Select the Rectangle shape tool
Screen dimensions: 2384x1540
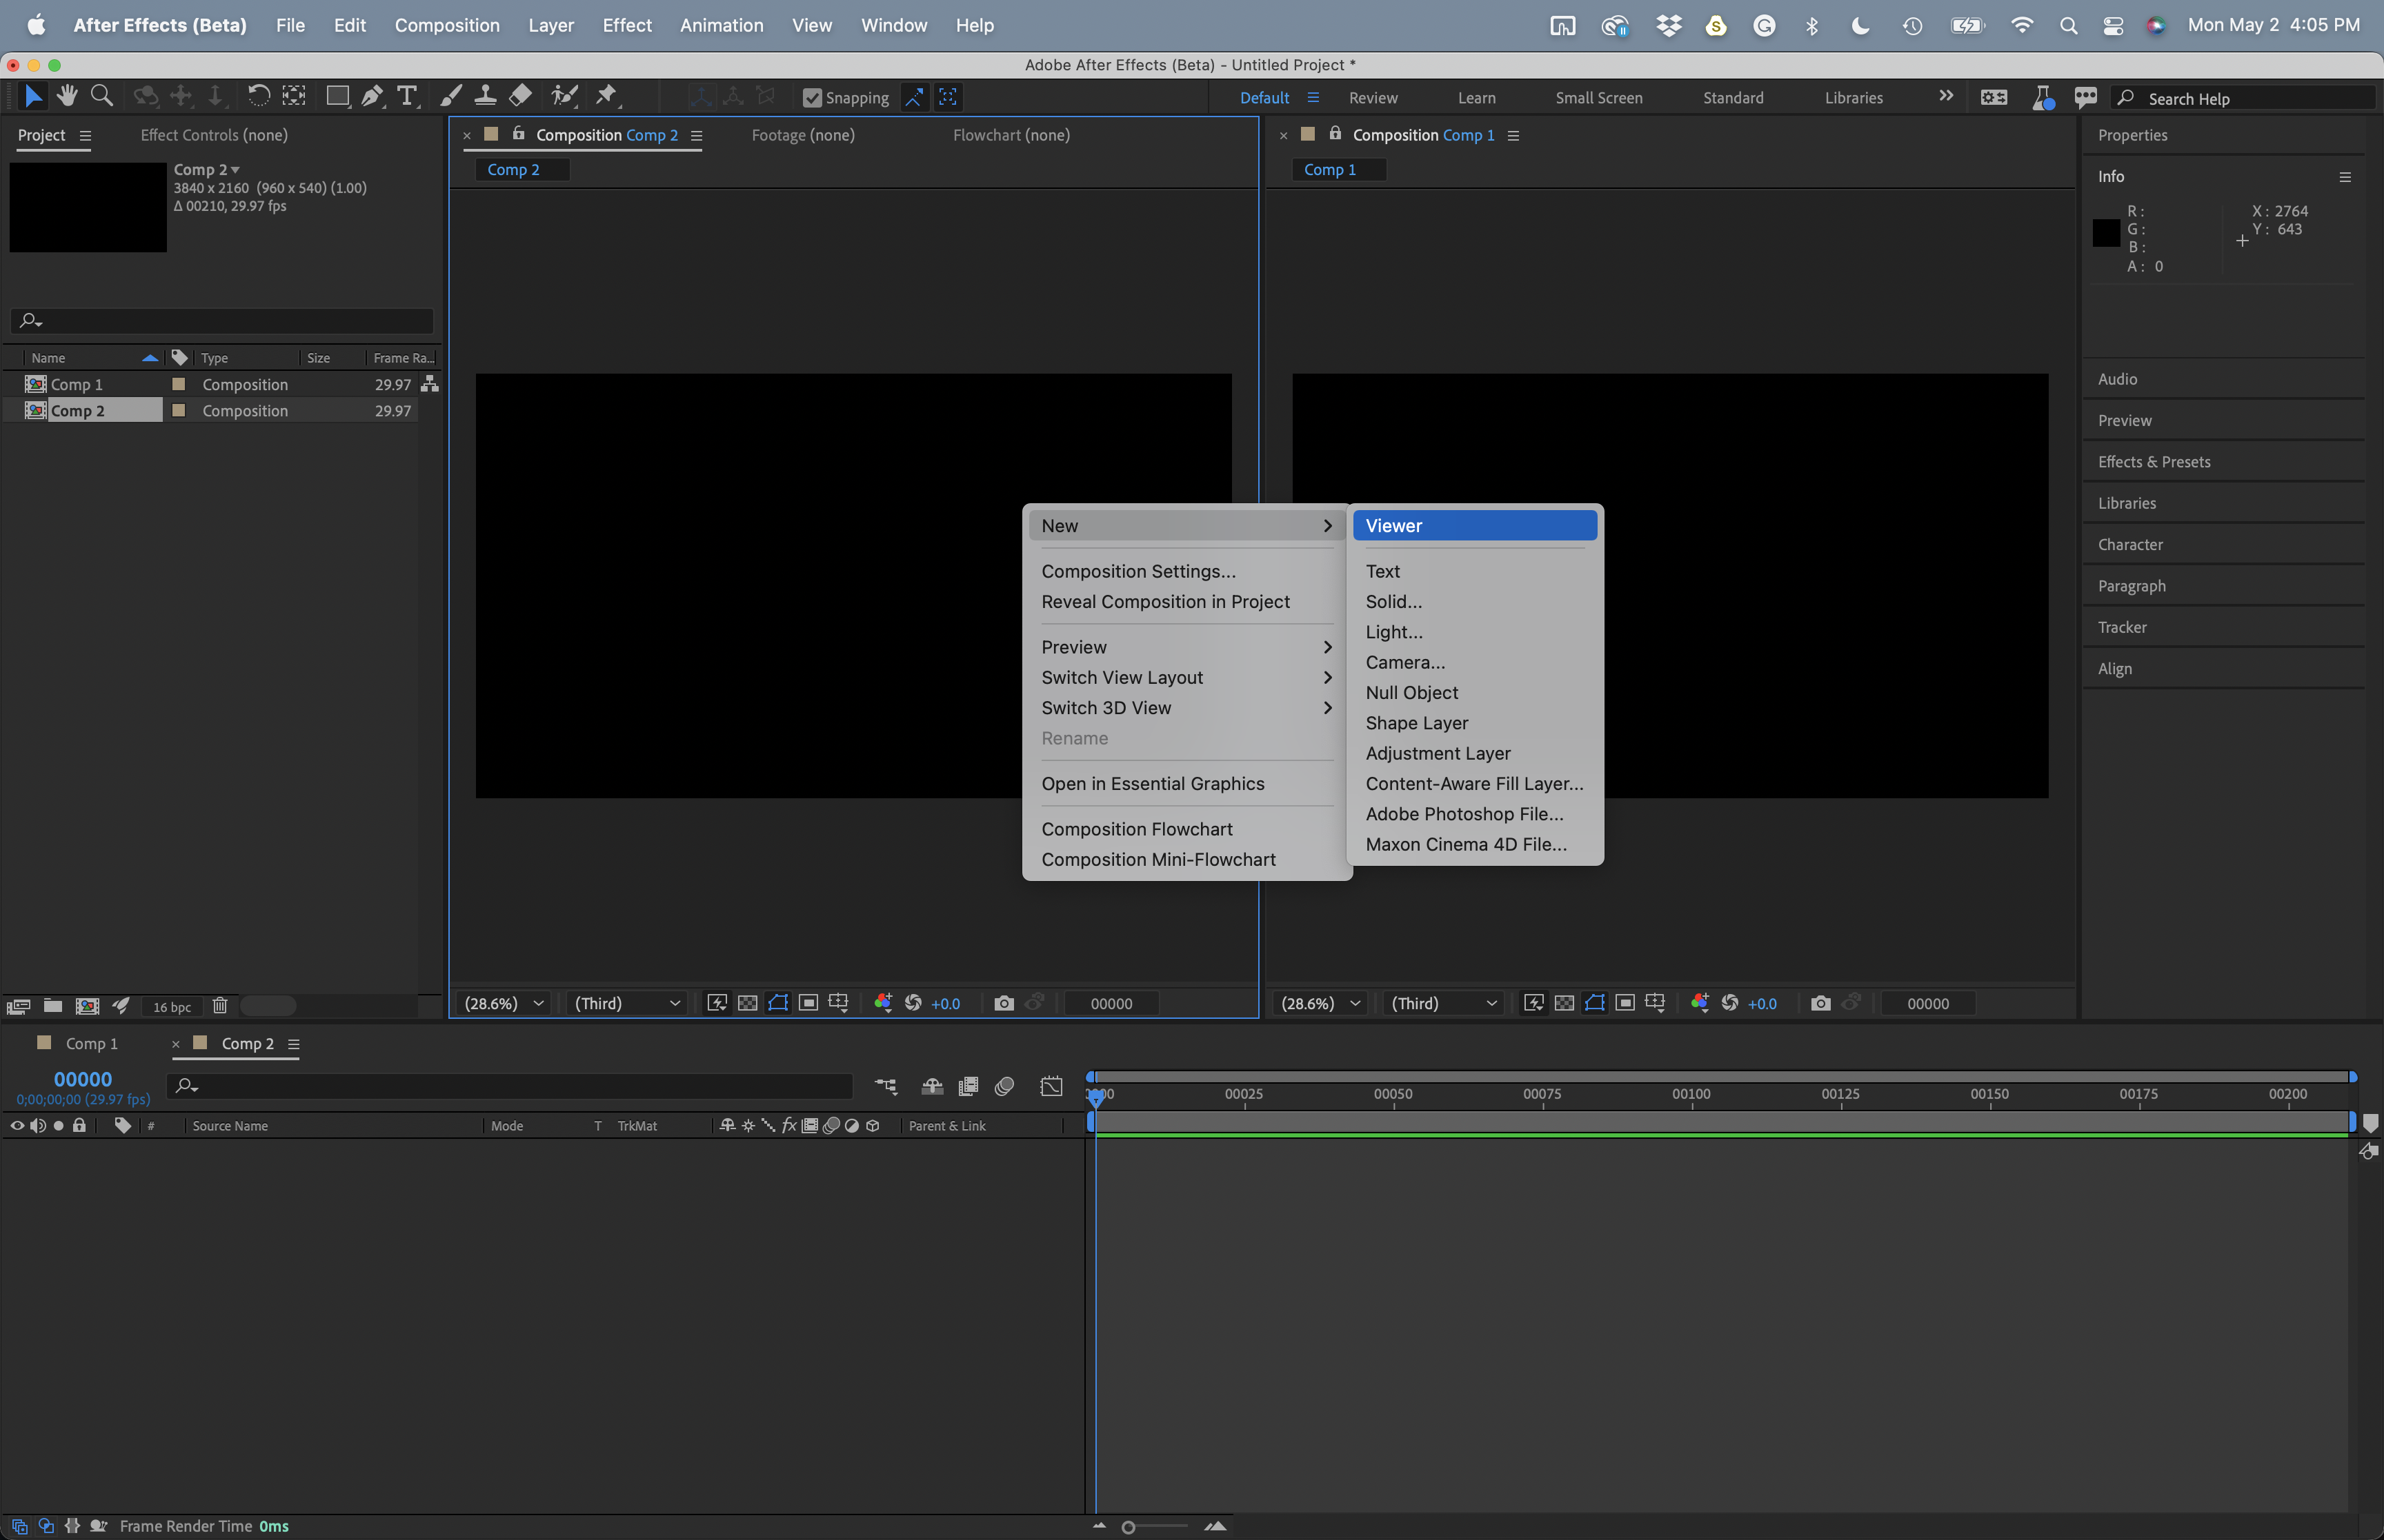click(337, 96)
